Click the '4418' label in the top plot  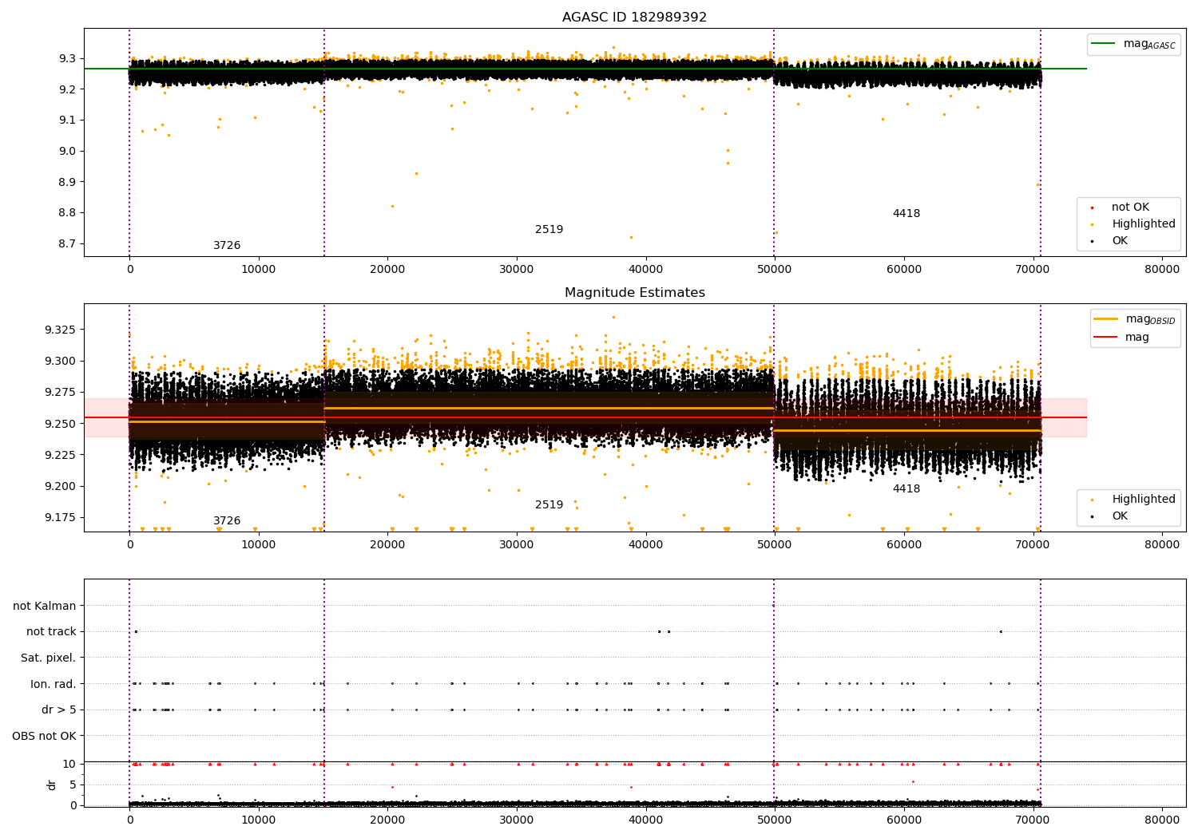point(906,214)
